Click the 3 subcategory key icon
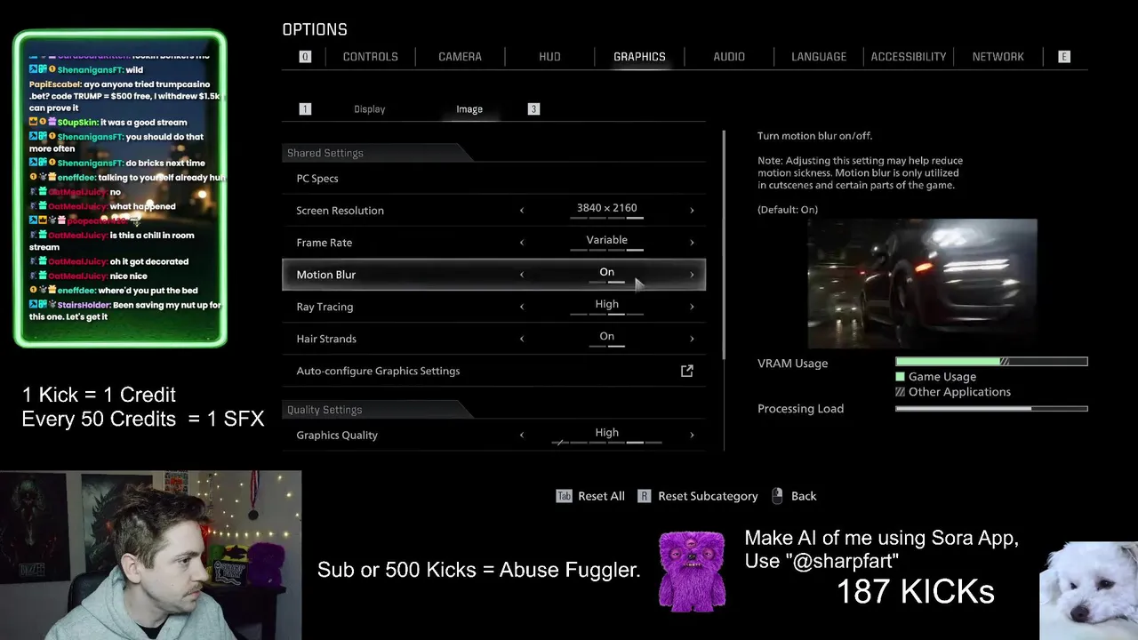Viewport: 1138px width, 640px height. pos(533,108)
